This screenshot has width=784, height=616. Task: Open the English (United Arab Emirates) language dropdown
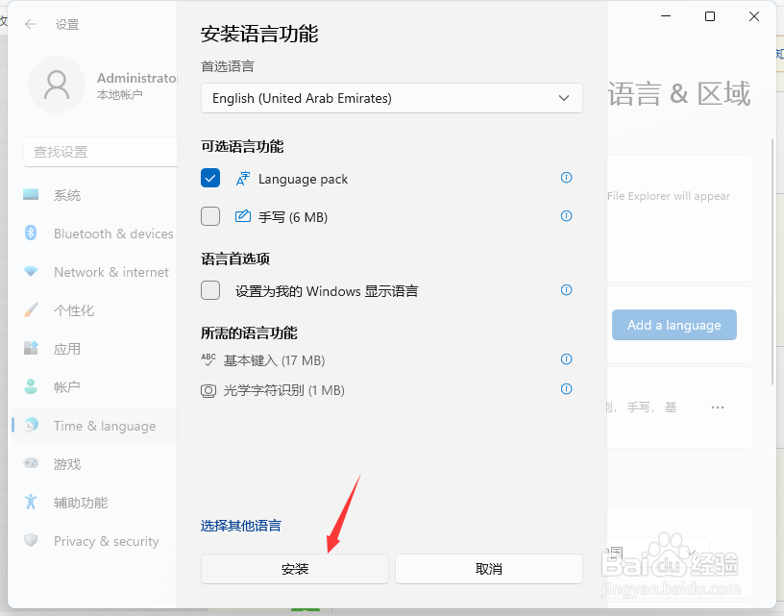coord(391,98)
